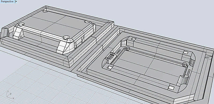
Task: Select back-left square pocket in right mold
Action: point(133,39)
